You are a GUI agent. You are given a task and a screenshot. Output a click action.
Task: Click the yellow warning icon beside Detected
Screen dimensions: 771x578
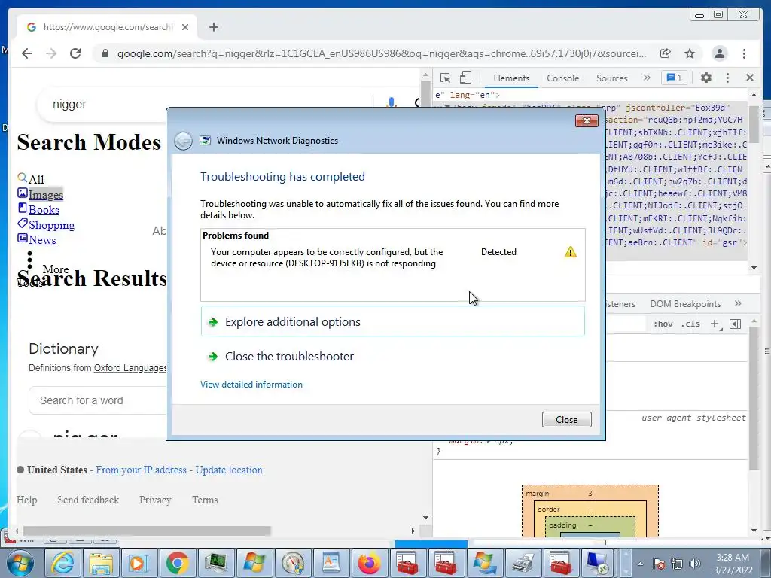pyautogui.click(x=571, y=252)
